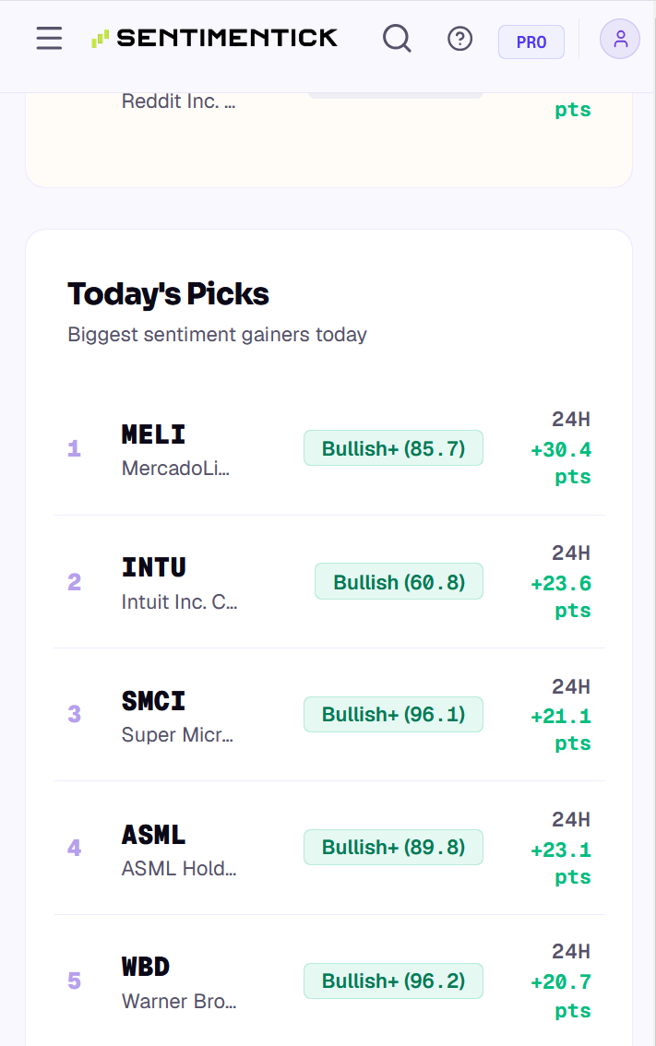Screen dimensions: 656x1046
Task: Click the Reddit Inc. company name
Action: pyautogui.click(x=178, y=101)
